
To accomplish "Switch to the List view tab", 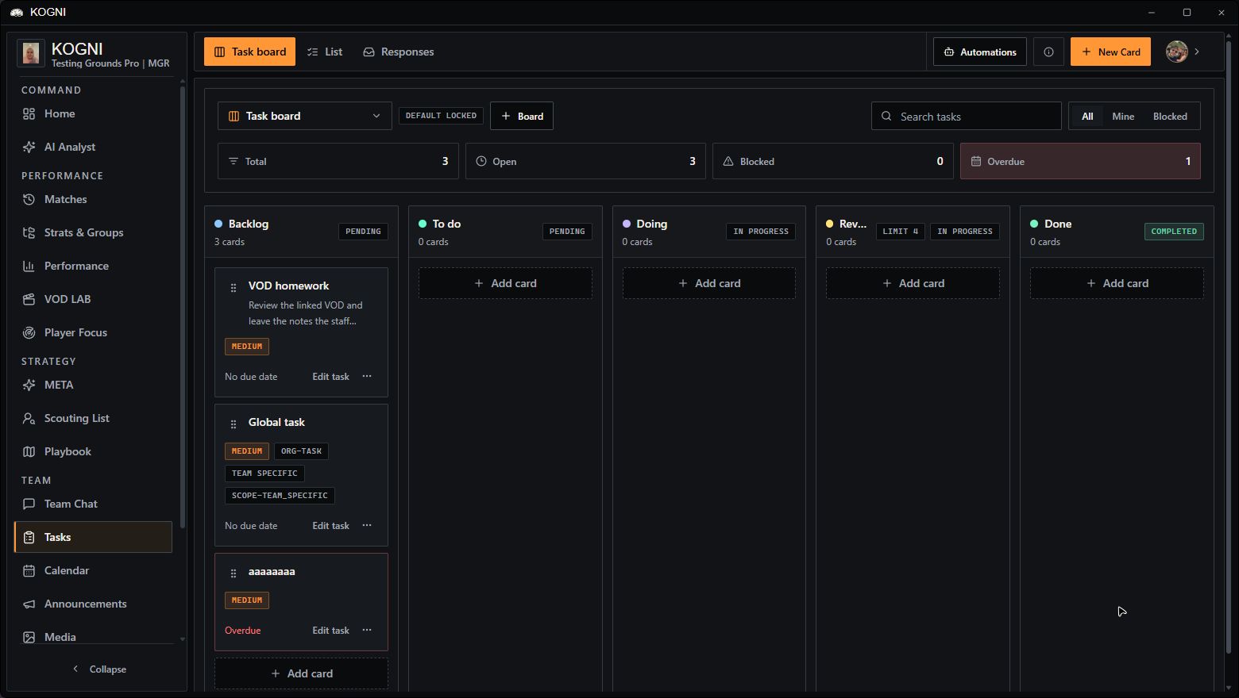I will click(325, 52).
